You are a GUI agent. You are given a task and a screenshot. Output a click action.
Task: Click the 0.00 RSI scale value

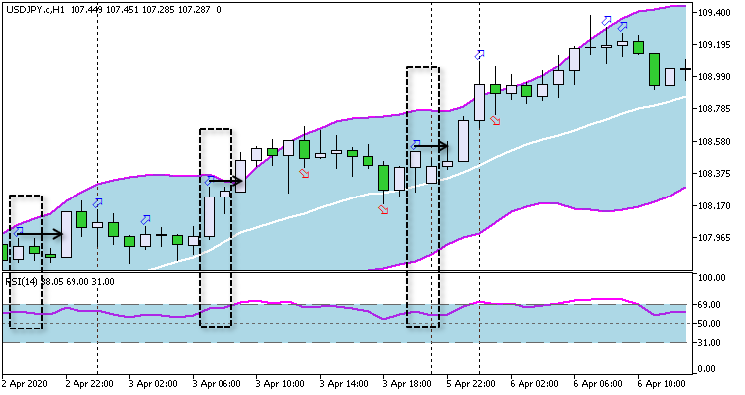(x=707, y=369)
